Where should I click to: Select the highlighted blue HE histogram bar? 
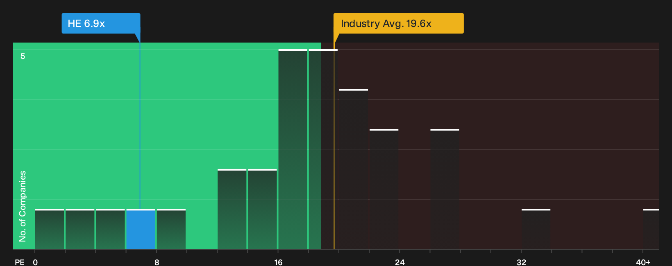[141, 229]
